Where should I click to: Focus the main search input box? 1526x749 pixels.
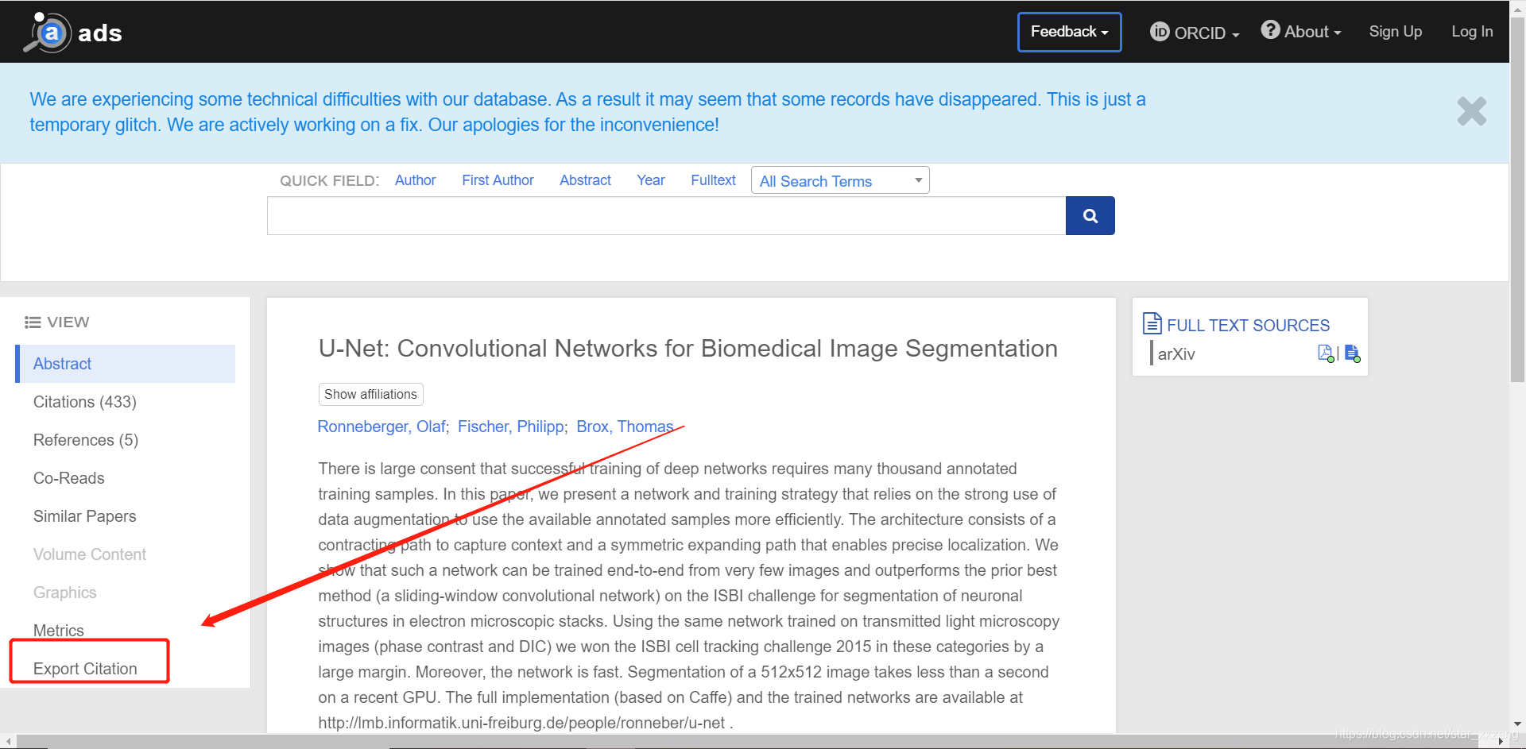[666, 216]
